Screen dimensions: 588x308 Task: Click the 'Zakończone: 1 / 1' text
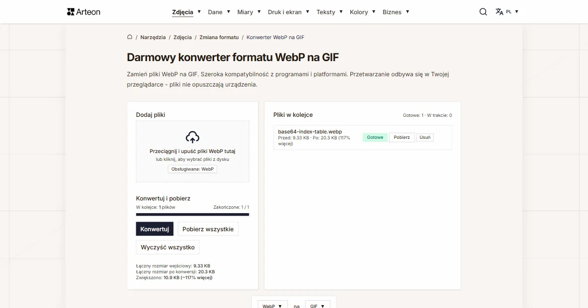(231, 207)
